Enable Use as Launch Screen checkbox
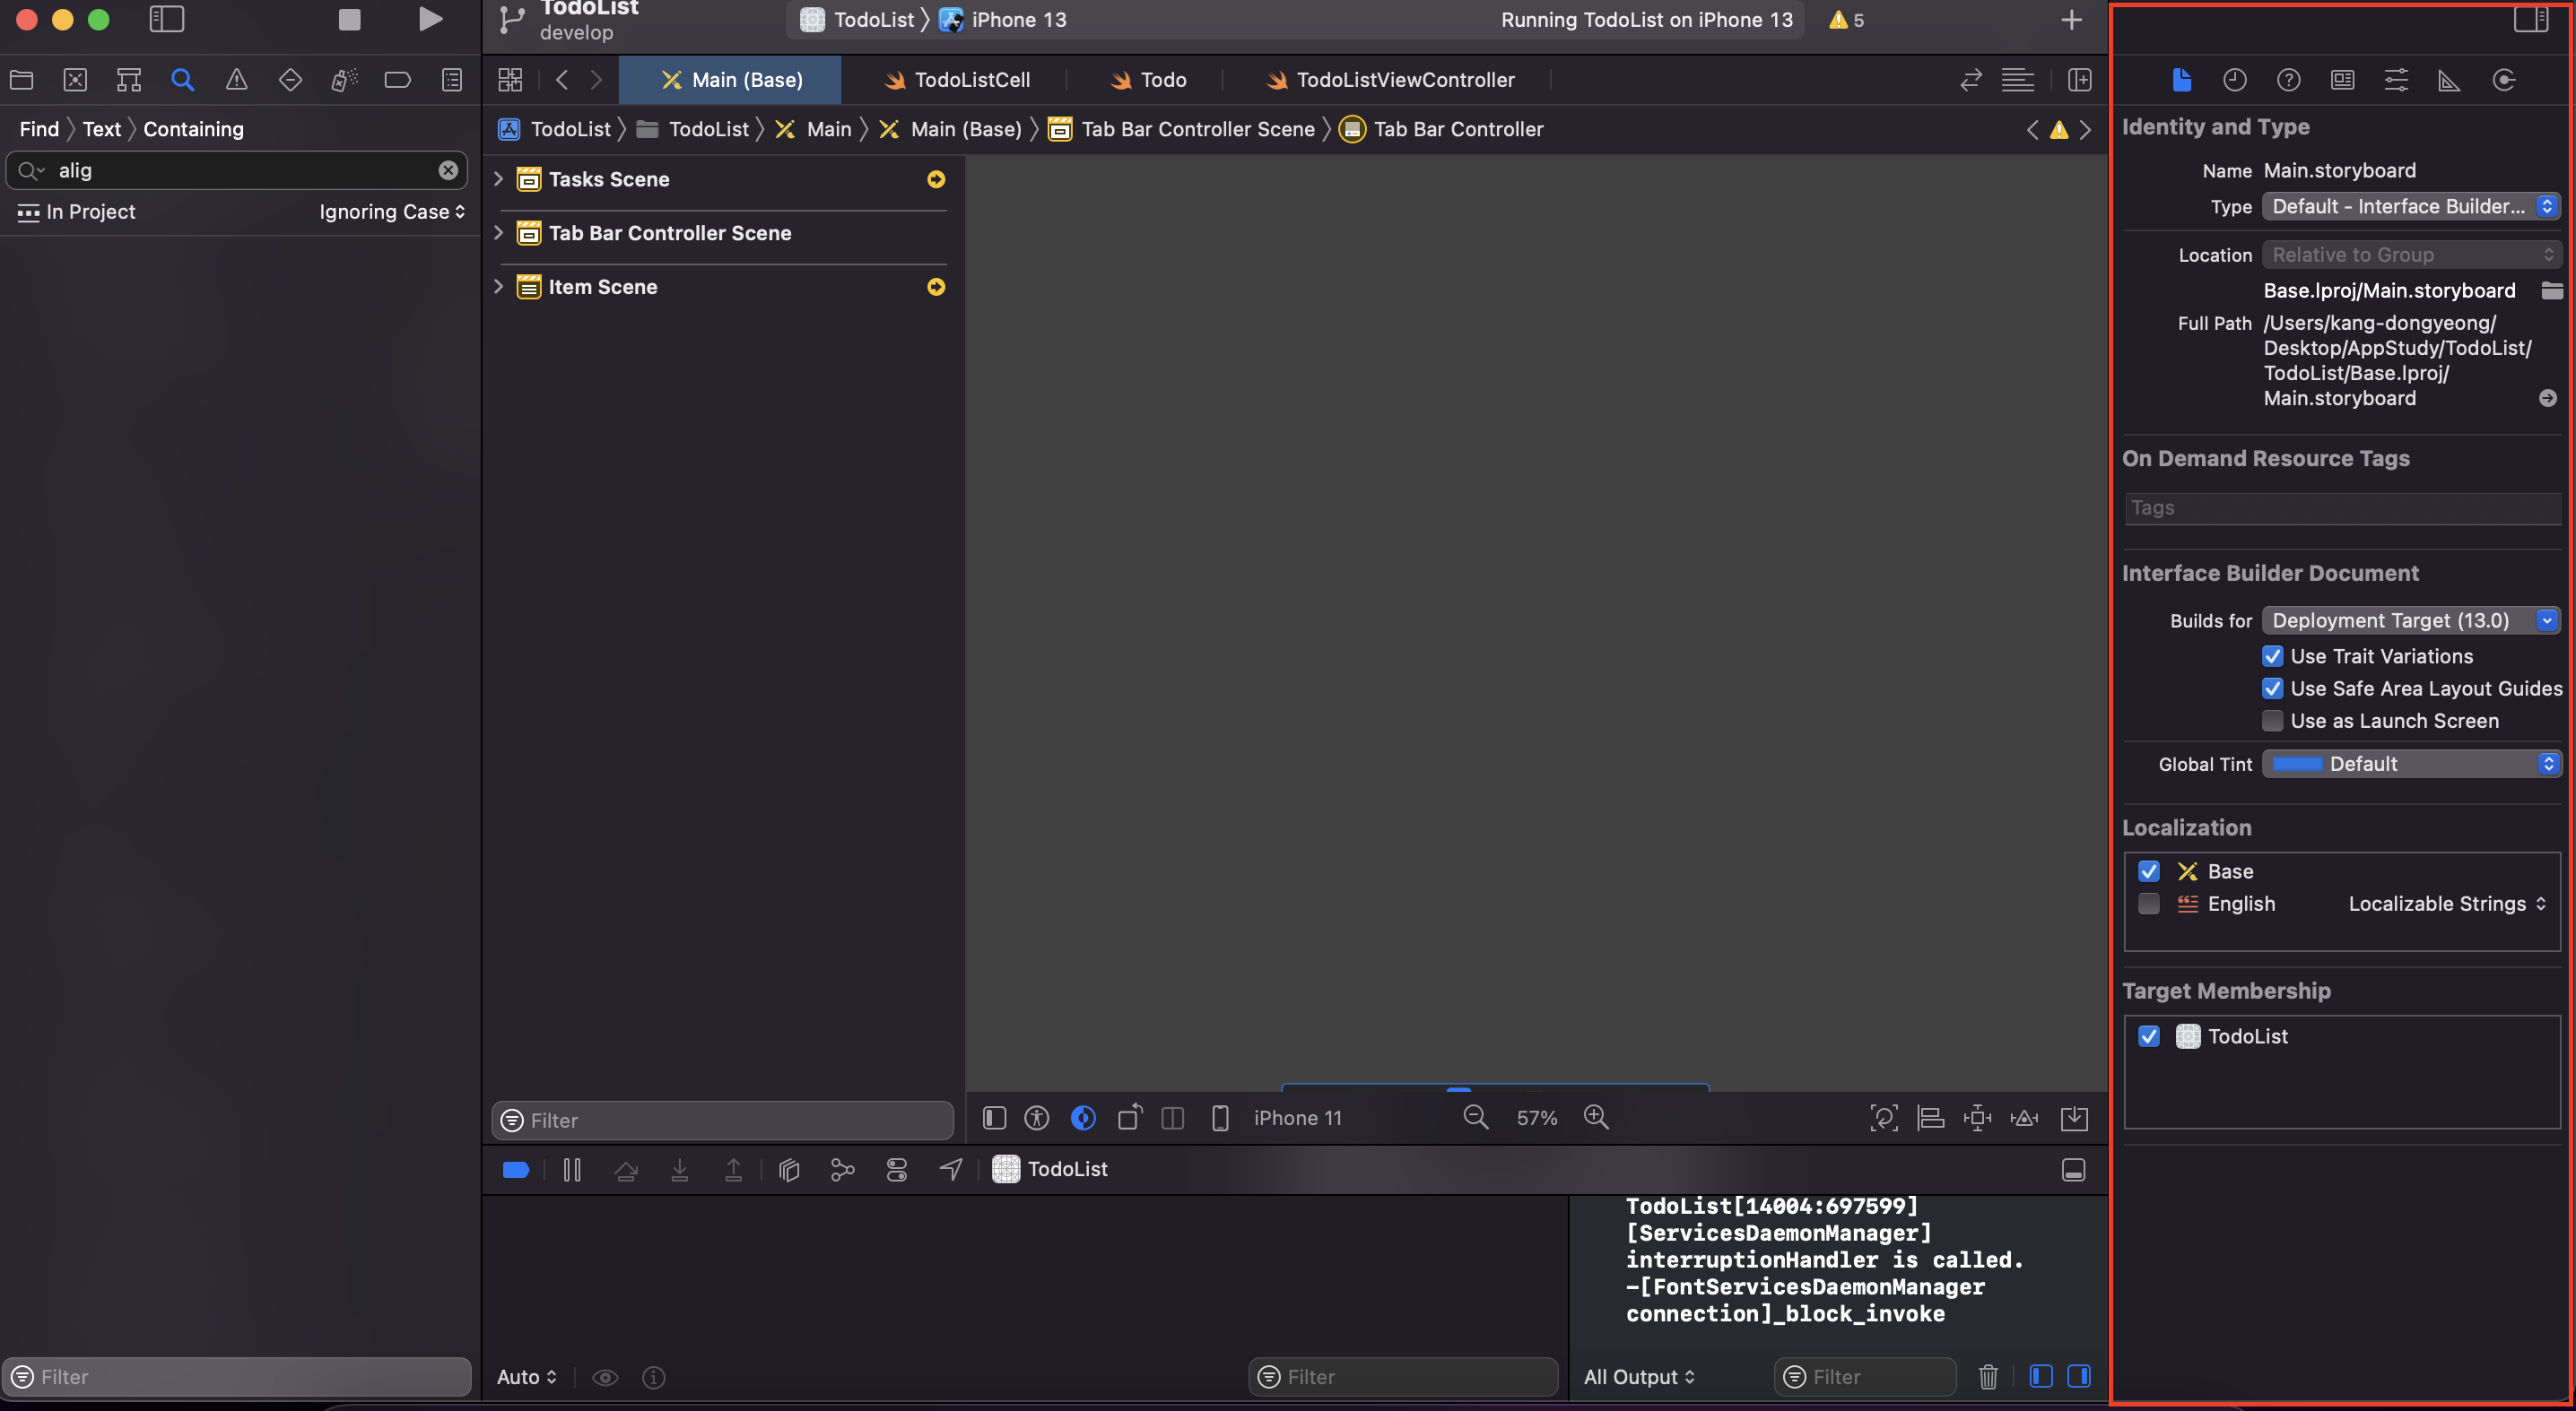The height and width of the screenshot is (1411, 2576). (2272, 721)
